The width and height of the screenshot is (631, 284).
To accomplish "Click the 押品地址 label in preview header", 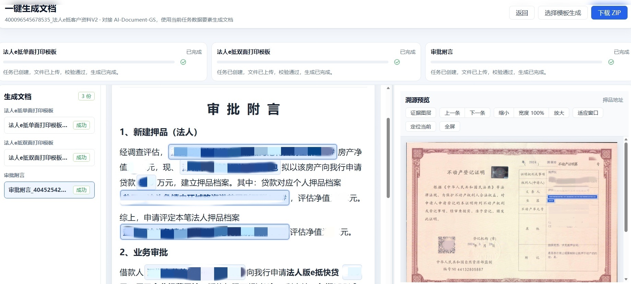I will point(613,100).
